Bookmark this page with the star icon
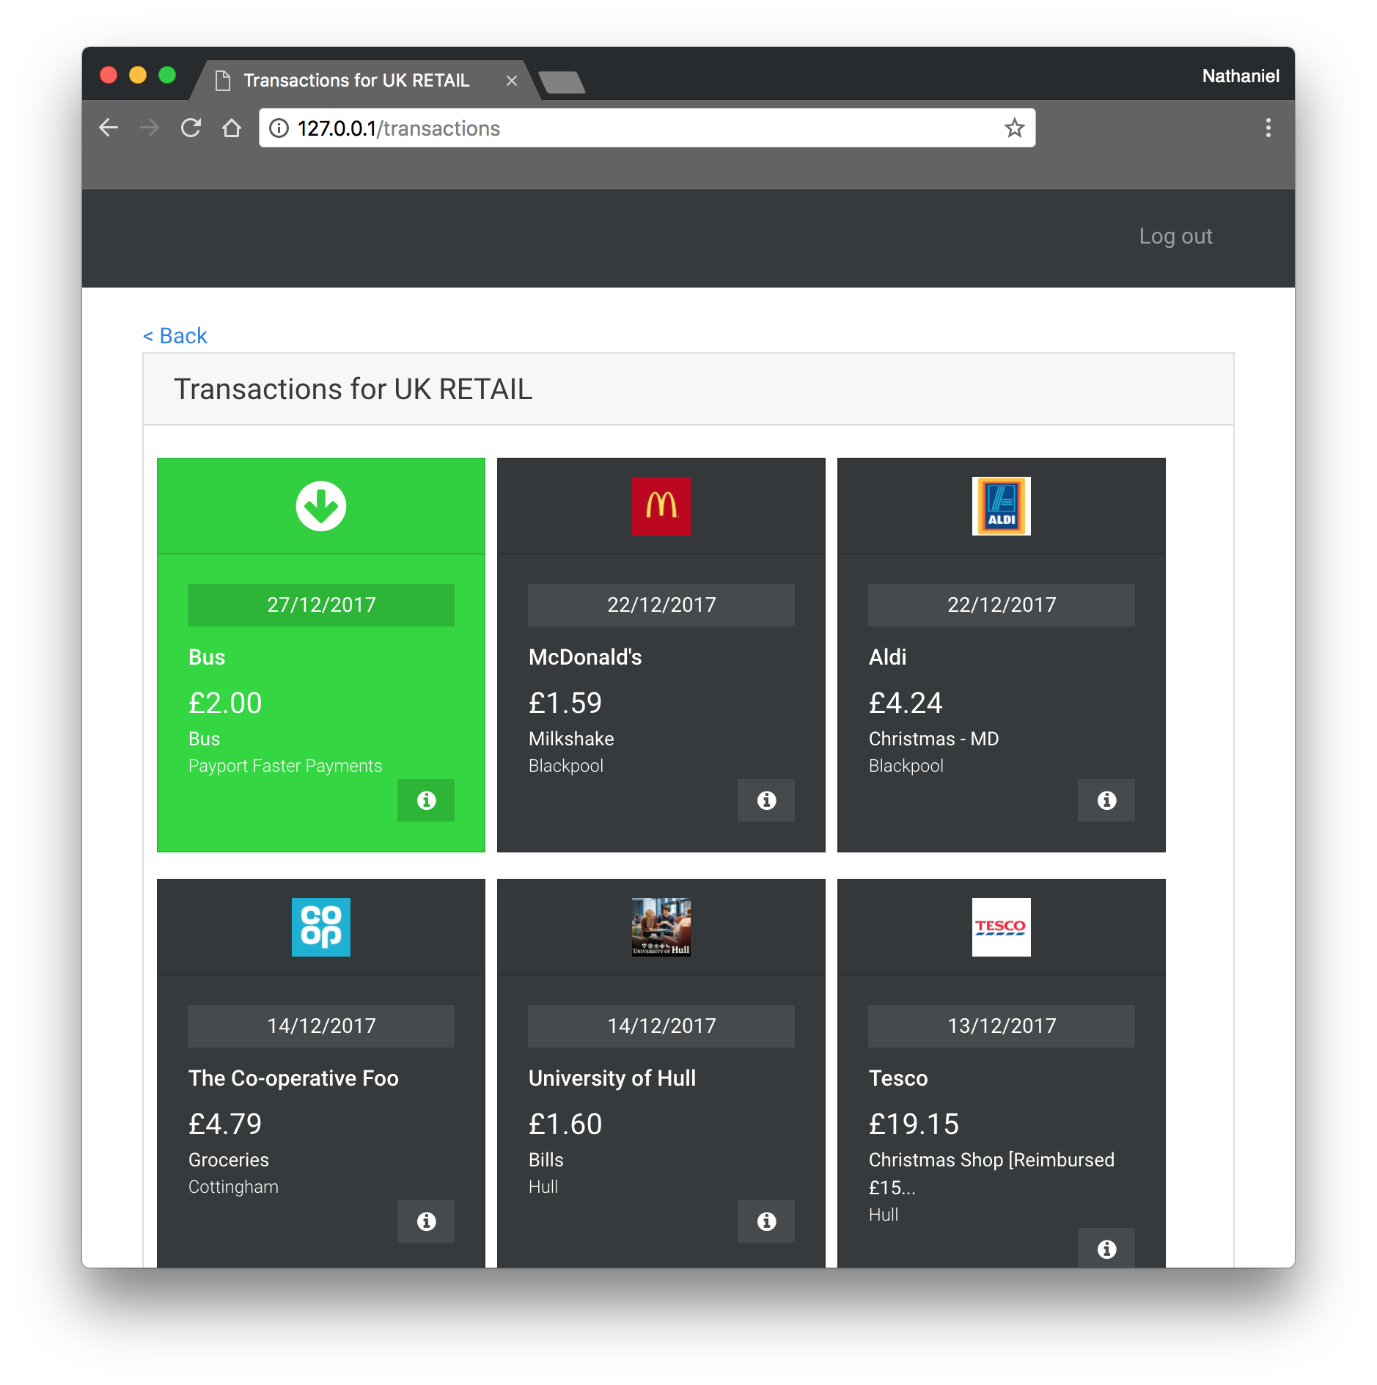The height and width of the screenshot is (1385, 1377). tap(1014, 128)
